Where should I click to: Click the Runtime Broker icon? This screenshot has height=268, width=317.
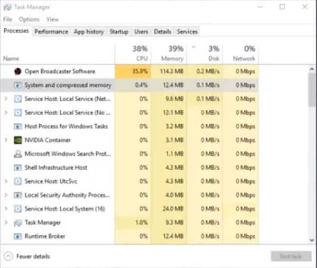pyautogui.click(x=17, y=236)
